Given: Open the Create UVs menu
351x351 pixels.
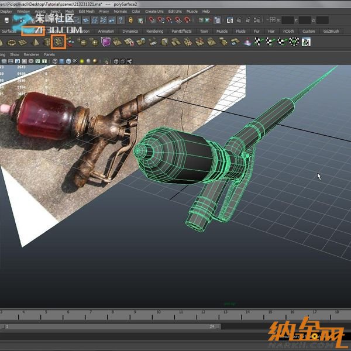Looking at the screenshot, I should tap(154, 11).
